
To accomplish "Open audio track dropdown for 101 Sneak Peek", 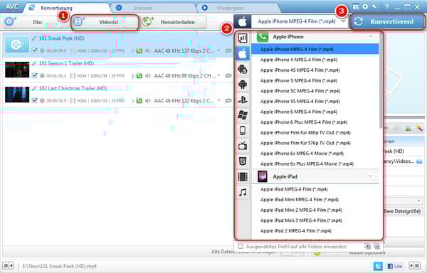I will [218, 50].
